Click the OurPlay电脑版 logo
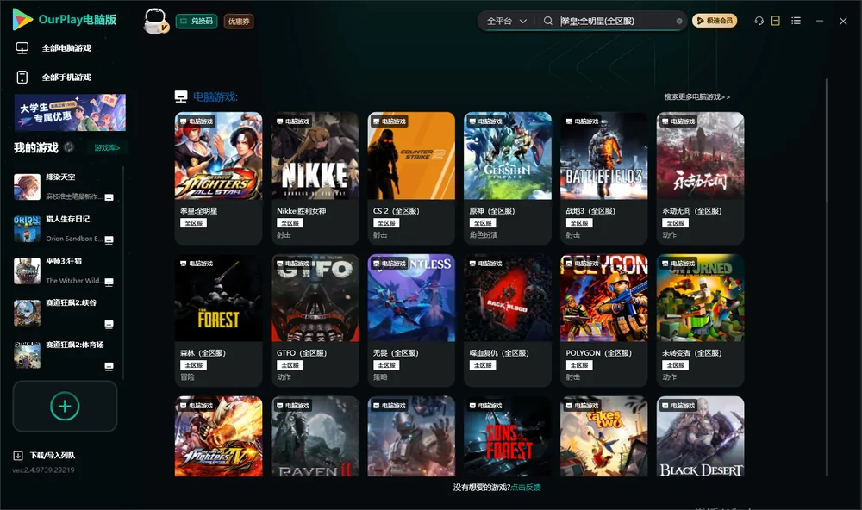862x510 pixels. tap(65, 20)
